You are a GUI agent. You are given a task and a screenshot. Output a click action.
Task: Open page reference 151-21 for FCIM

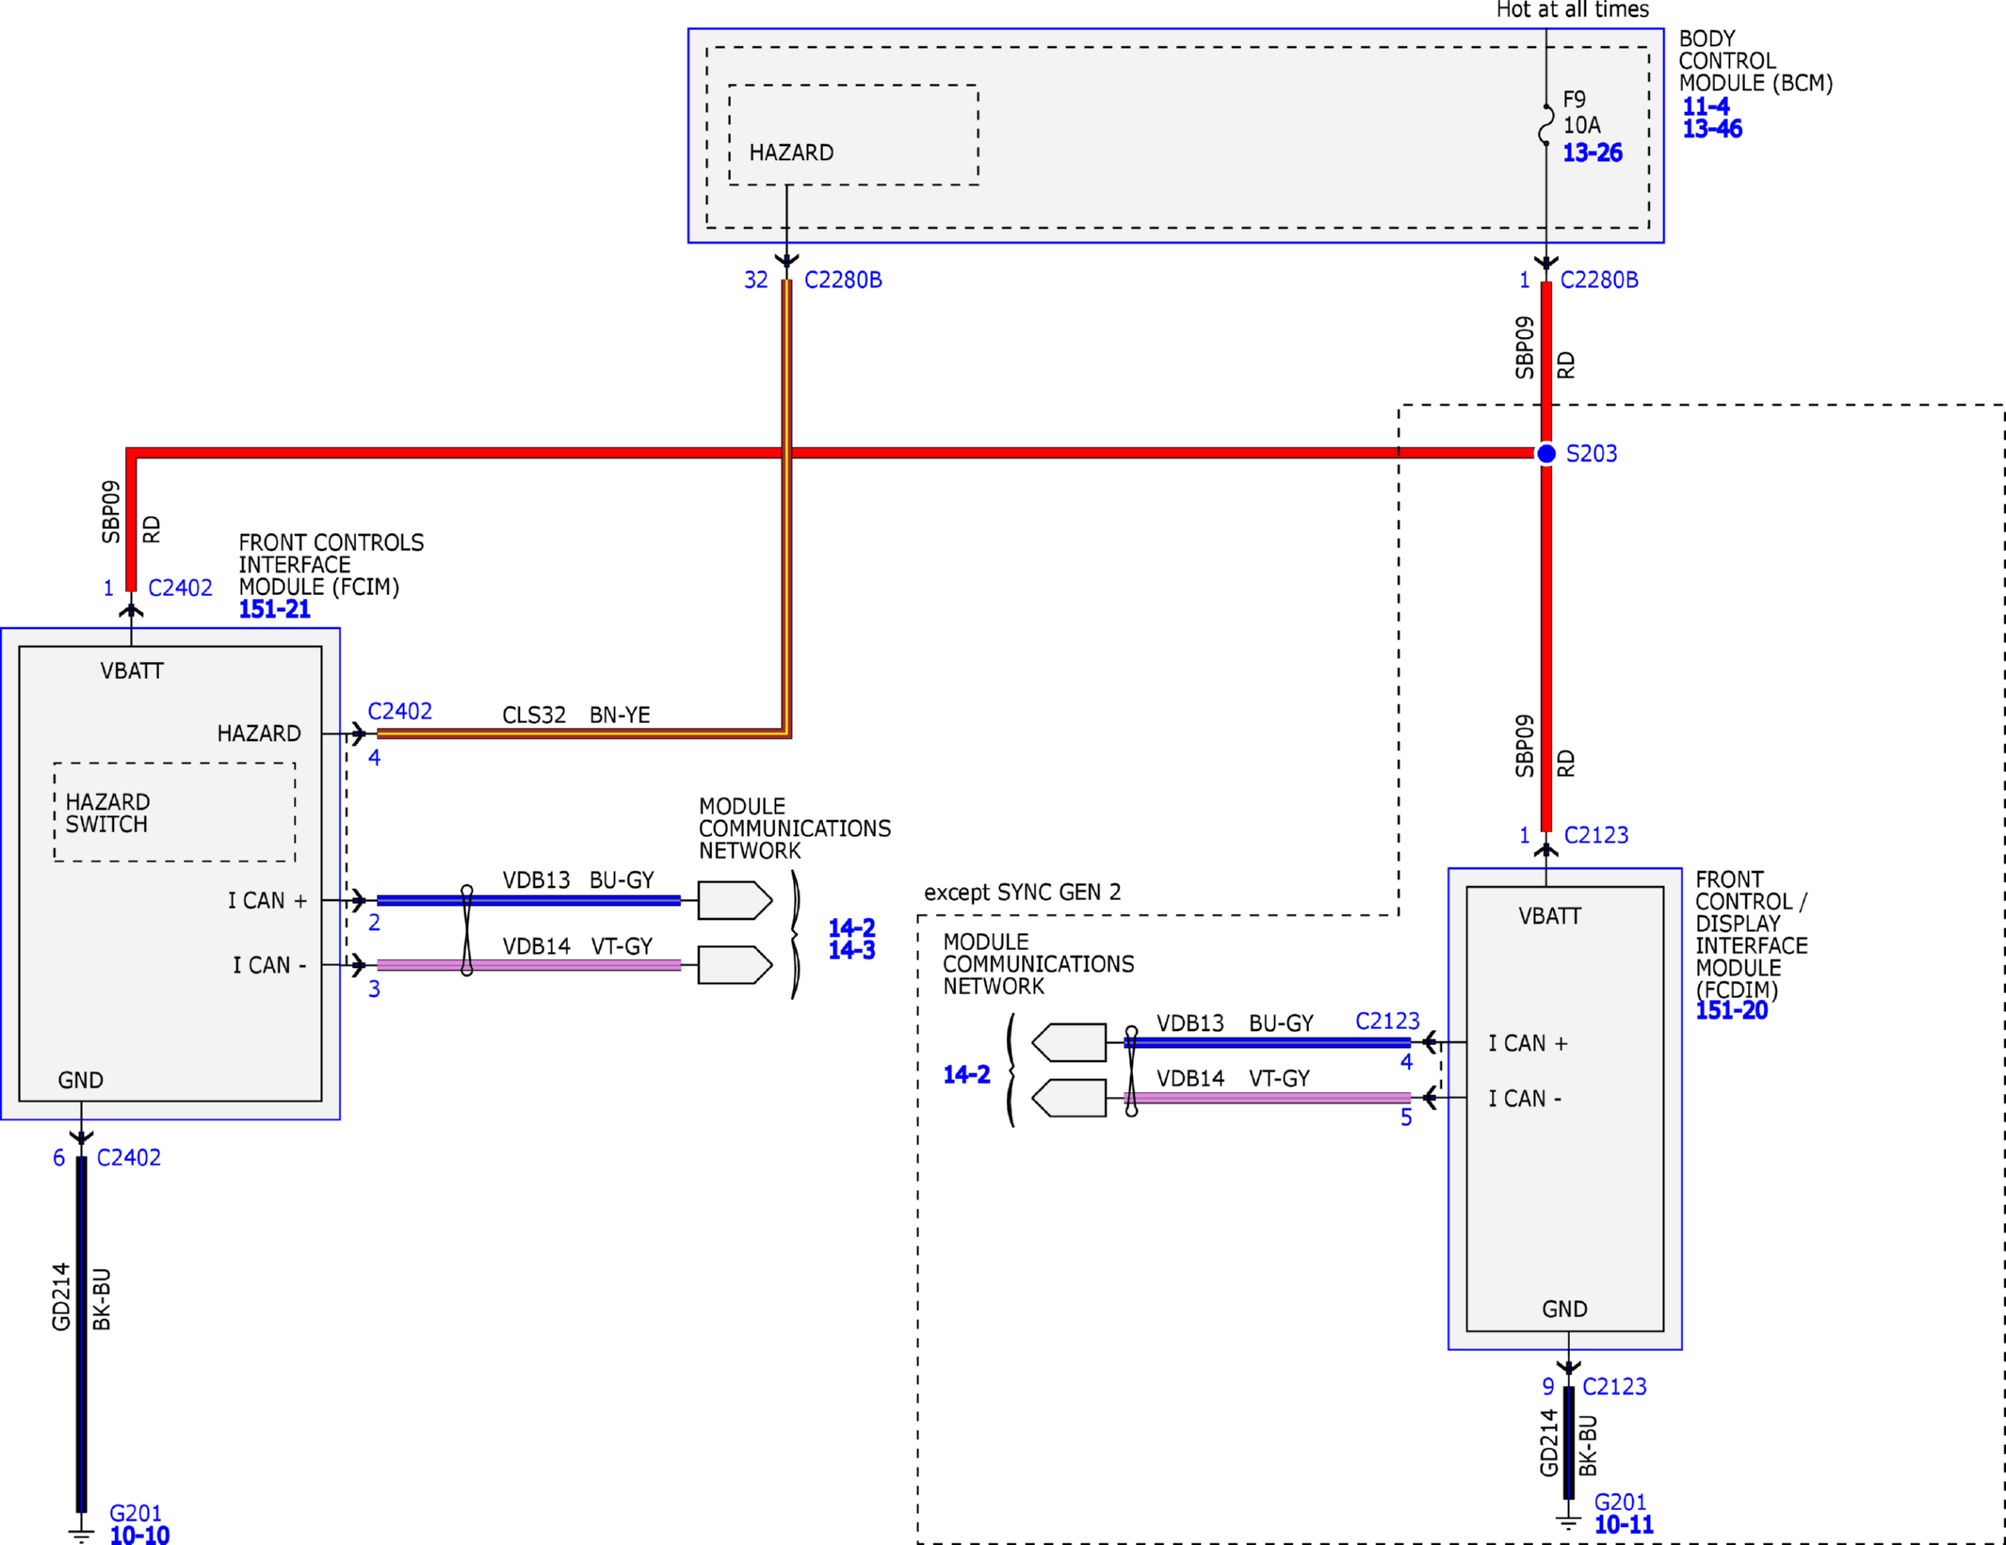coord(274,609)
